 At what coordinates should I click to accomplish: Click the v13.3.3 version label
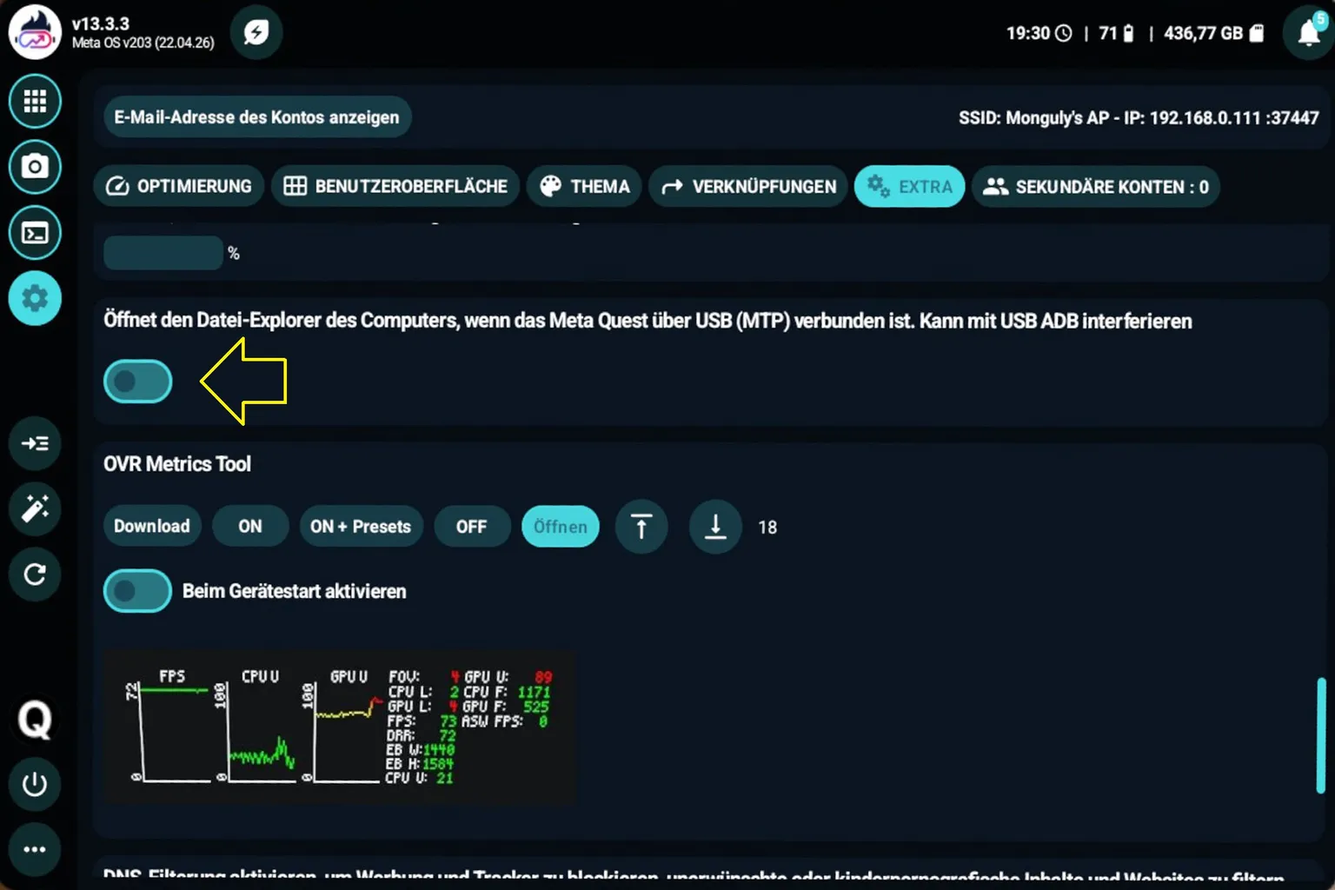point(101,23)
